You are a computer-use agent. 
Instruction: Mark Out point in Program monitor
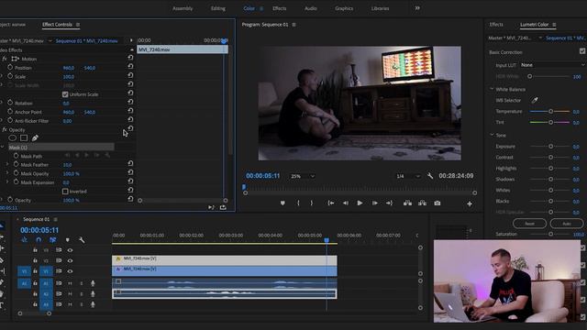[x=312, y=203]
